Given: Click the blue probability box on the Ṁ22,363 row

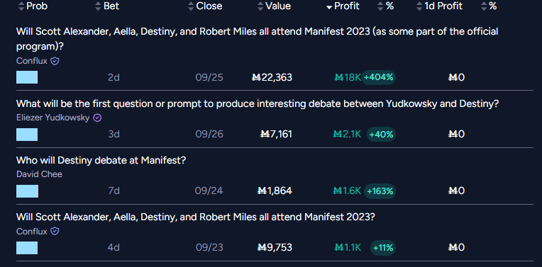Looking at the screenshot, I should [27, 77].
